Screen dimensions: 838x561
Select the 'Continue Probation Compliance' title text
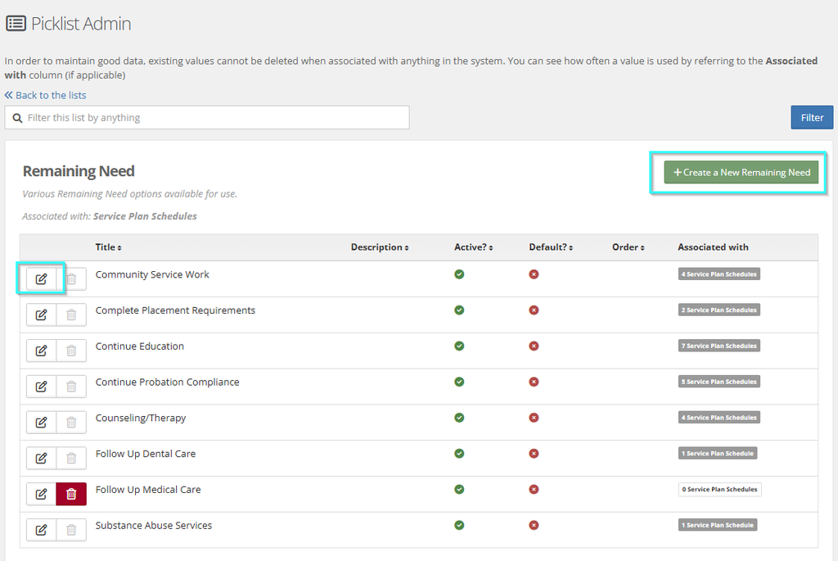(x=167, y=382)
